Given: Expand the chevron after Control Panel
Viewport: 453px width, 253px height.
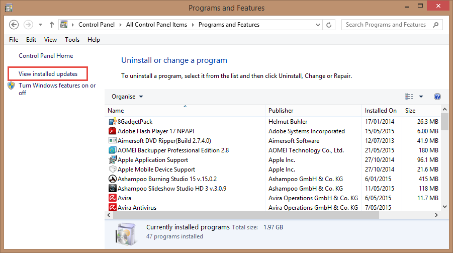Looking at the screenshot, I should point(121,25).
